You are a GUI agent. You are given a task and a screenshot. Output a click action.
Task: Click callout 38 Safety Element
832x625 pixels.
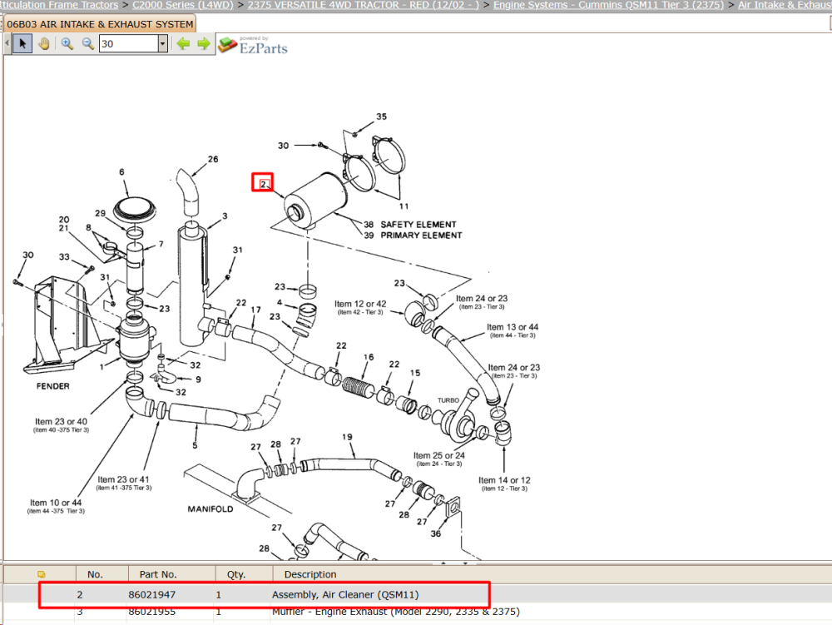(x=369, y=225)
